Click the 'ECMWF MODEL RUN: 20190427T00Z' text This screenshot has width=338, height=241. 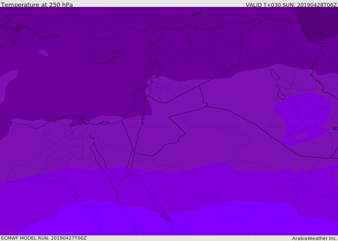point(44,238)
